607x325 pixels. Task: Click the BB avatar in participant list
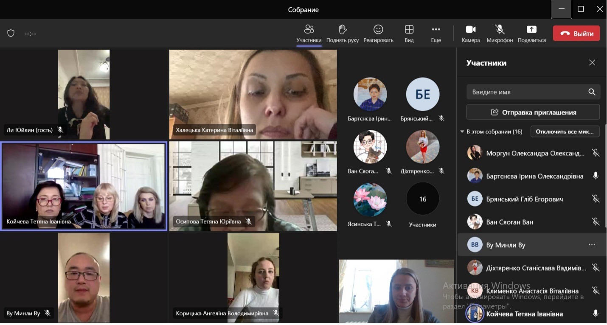click(475, 245)
